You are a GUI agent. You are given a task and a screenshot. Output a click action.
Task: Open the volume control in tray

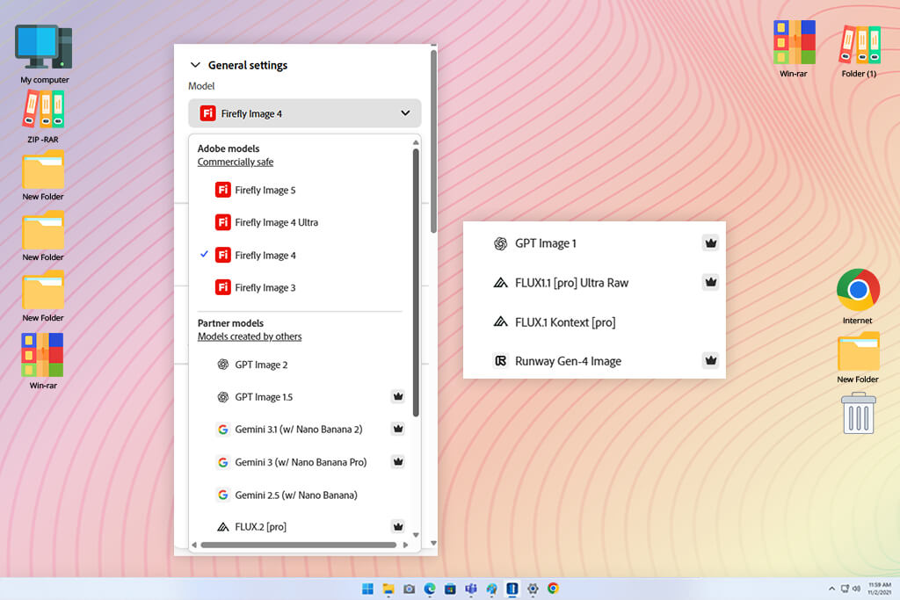tap(856, 589)
